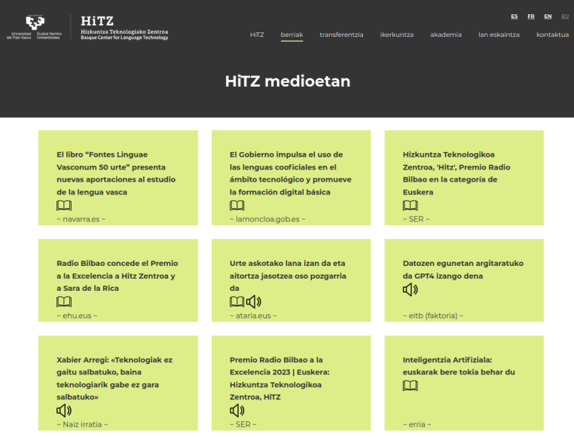Open the "Fontes Linguae Vasconum 50 urte" headline

tap(116, 173)
